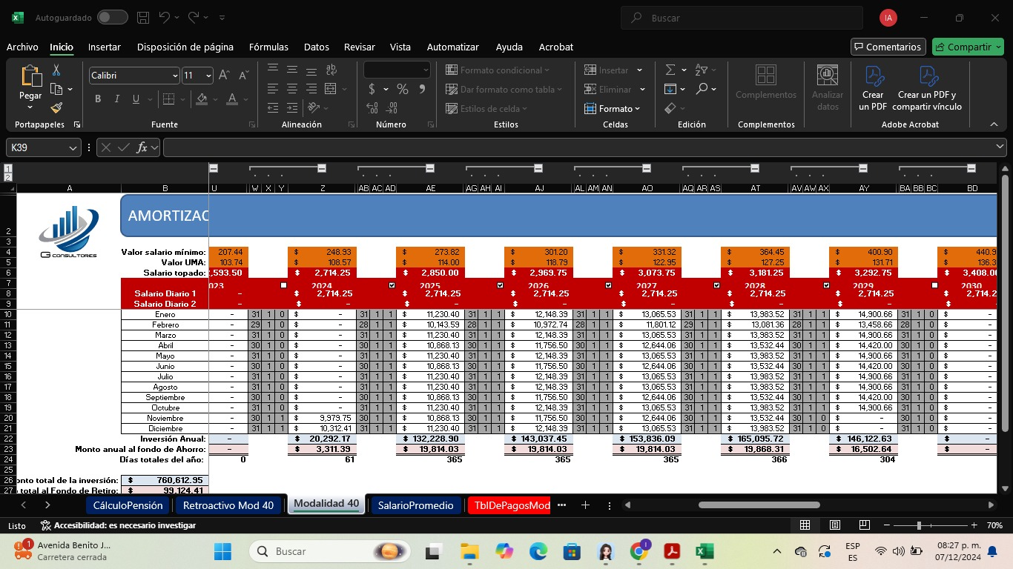Apply bold formatting with the B icon

[x=98, y=99]
